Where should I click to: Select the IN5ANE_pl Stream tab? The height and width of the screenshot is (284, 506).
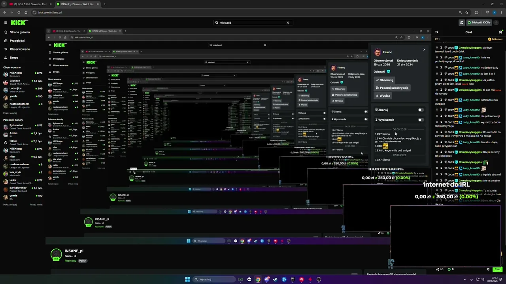pyautogui.click(x=77, y=4)
